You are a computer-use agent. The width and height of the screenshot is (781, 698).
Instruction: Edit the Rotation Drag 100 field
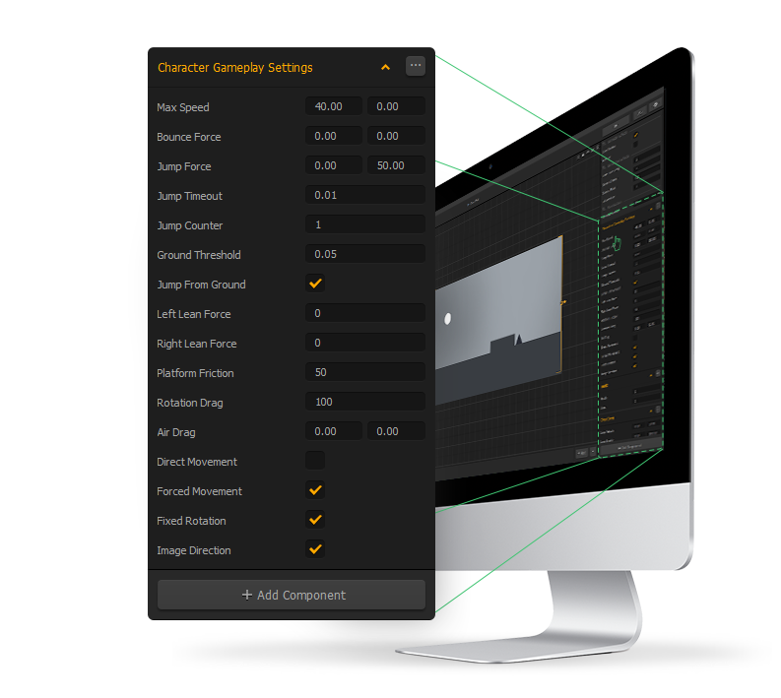tap(365, 402)
